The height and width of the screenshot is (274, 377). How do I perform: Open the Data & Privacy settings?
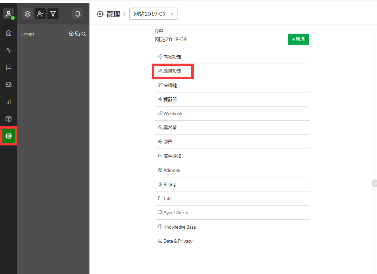(x=177, y=241)
